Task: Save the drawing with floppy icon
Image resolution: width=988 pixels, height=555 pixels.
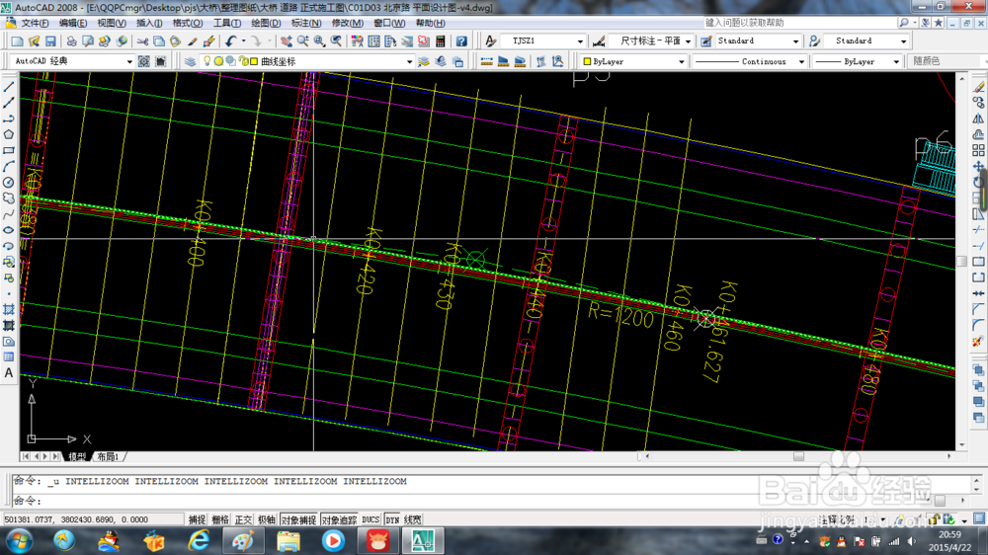Action: [50, 40]
